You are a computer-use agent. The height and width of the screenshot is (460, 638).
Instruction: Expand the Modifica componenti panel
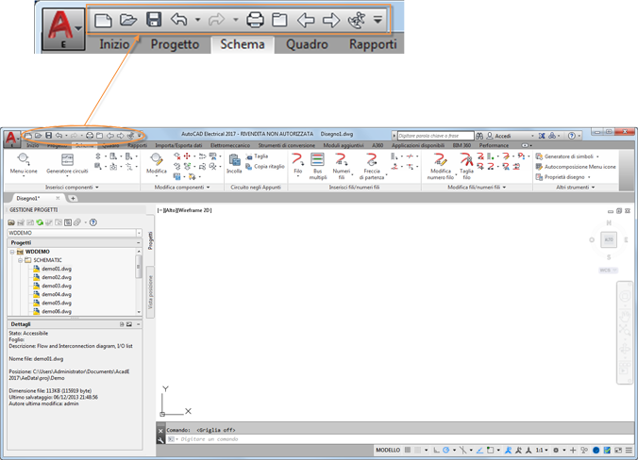click(x=182, y=188)
